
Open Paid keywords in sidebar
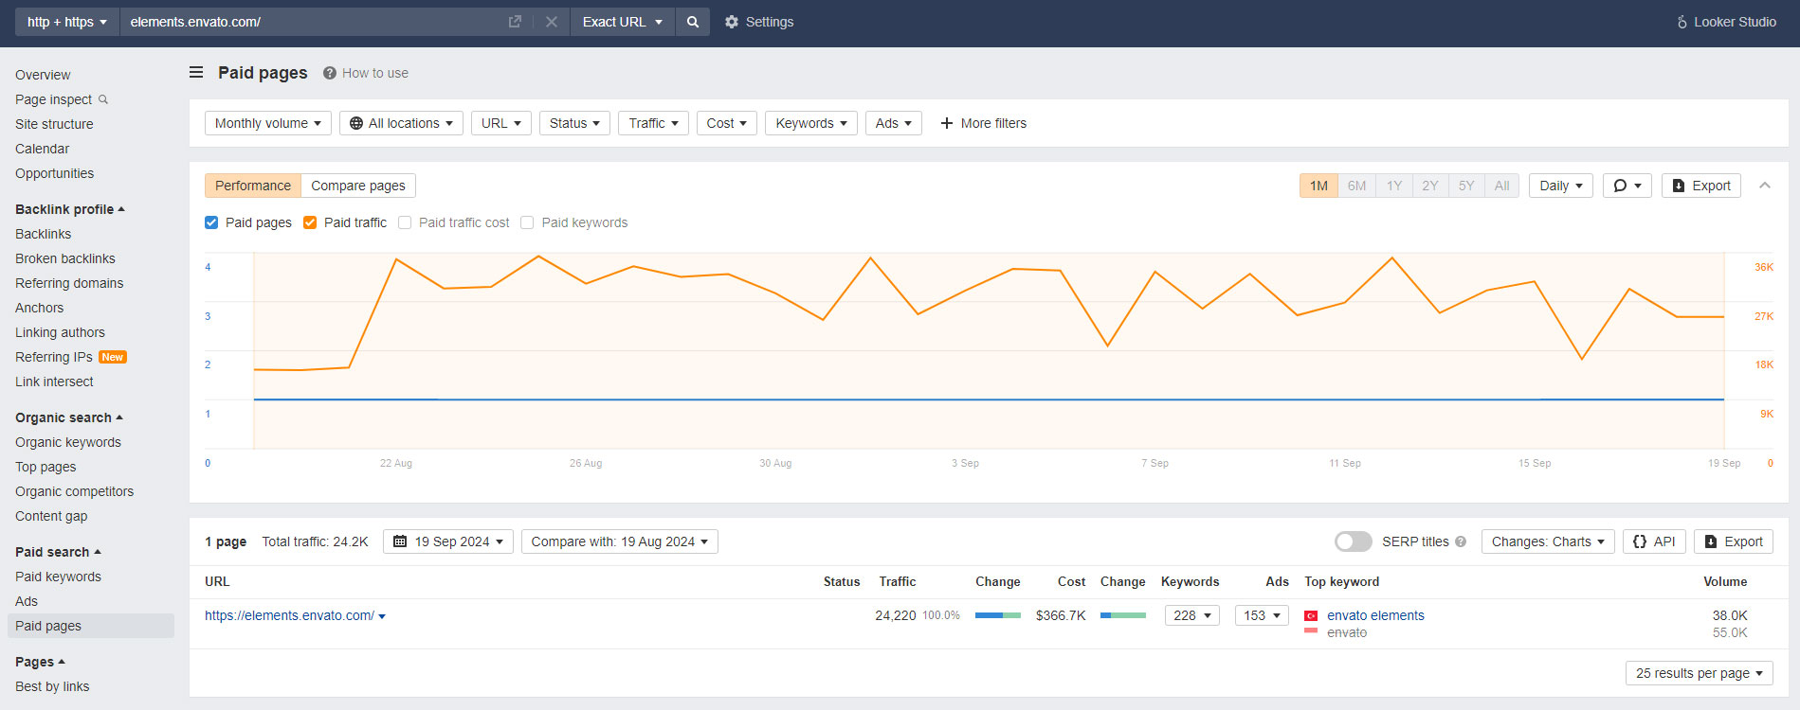pyautogui.click(x=58, y=577)
